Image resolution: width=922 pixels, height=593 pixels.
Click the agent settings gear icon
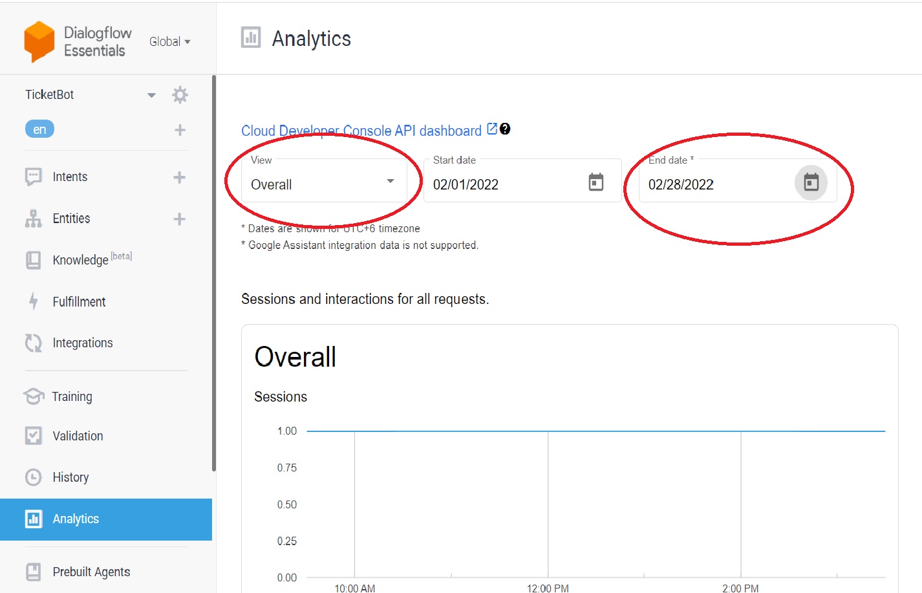[180, 94]
